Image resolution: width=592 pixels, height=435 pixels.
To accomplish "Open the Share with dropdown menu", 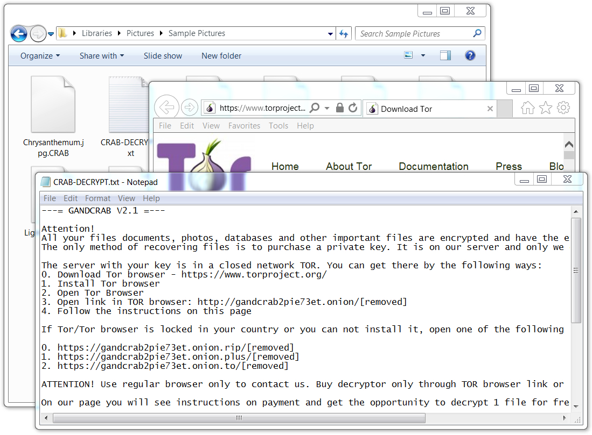I will pyautogui.click(x=102, y=56).
